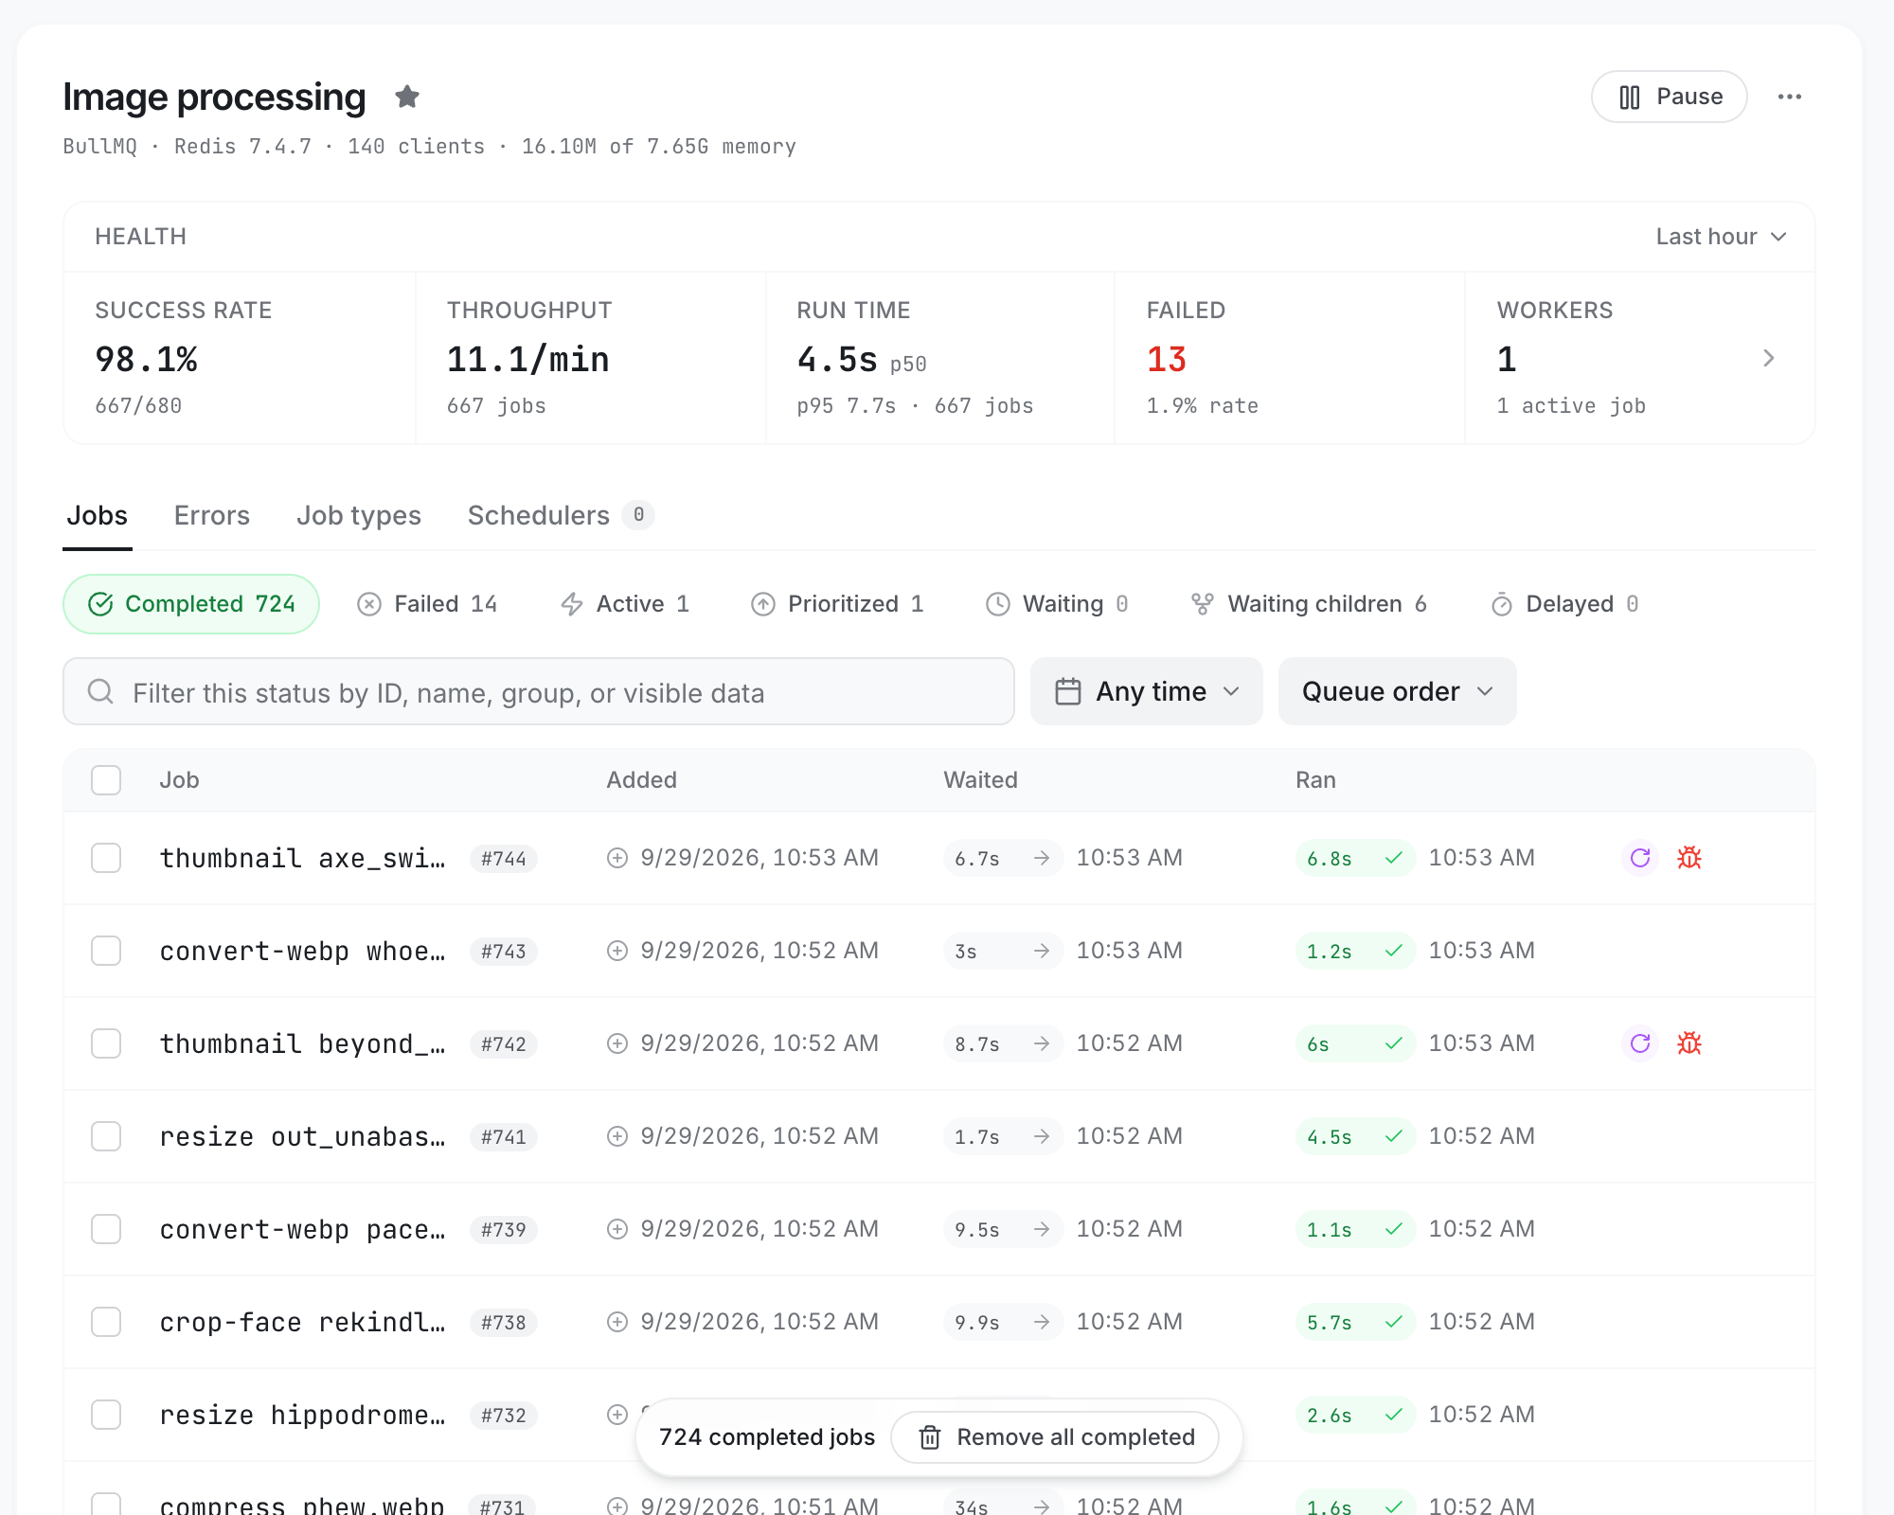Click the red Failed 13 count
The width and height of the screenshot is (1894, 1515).
tap(1167, 360)
